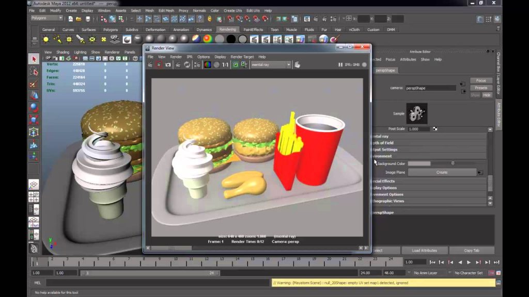Viewport: 529px width, 297px height.
Task: Open the Create menu in main menu bar
Action: (x=71, y=10)
